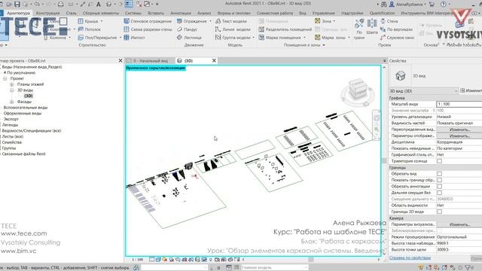
Task: Open the Справка по свойствам link
Action: [410, 257]
